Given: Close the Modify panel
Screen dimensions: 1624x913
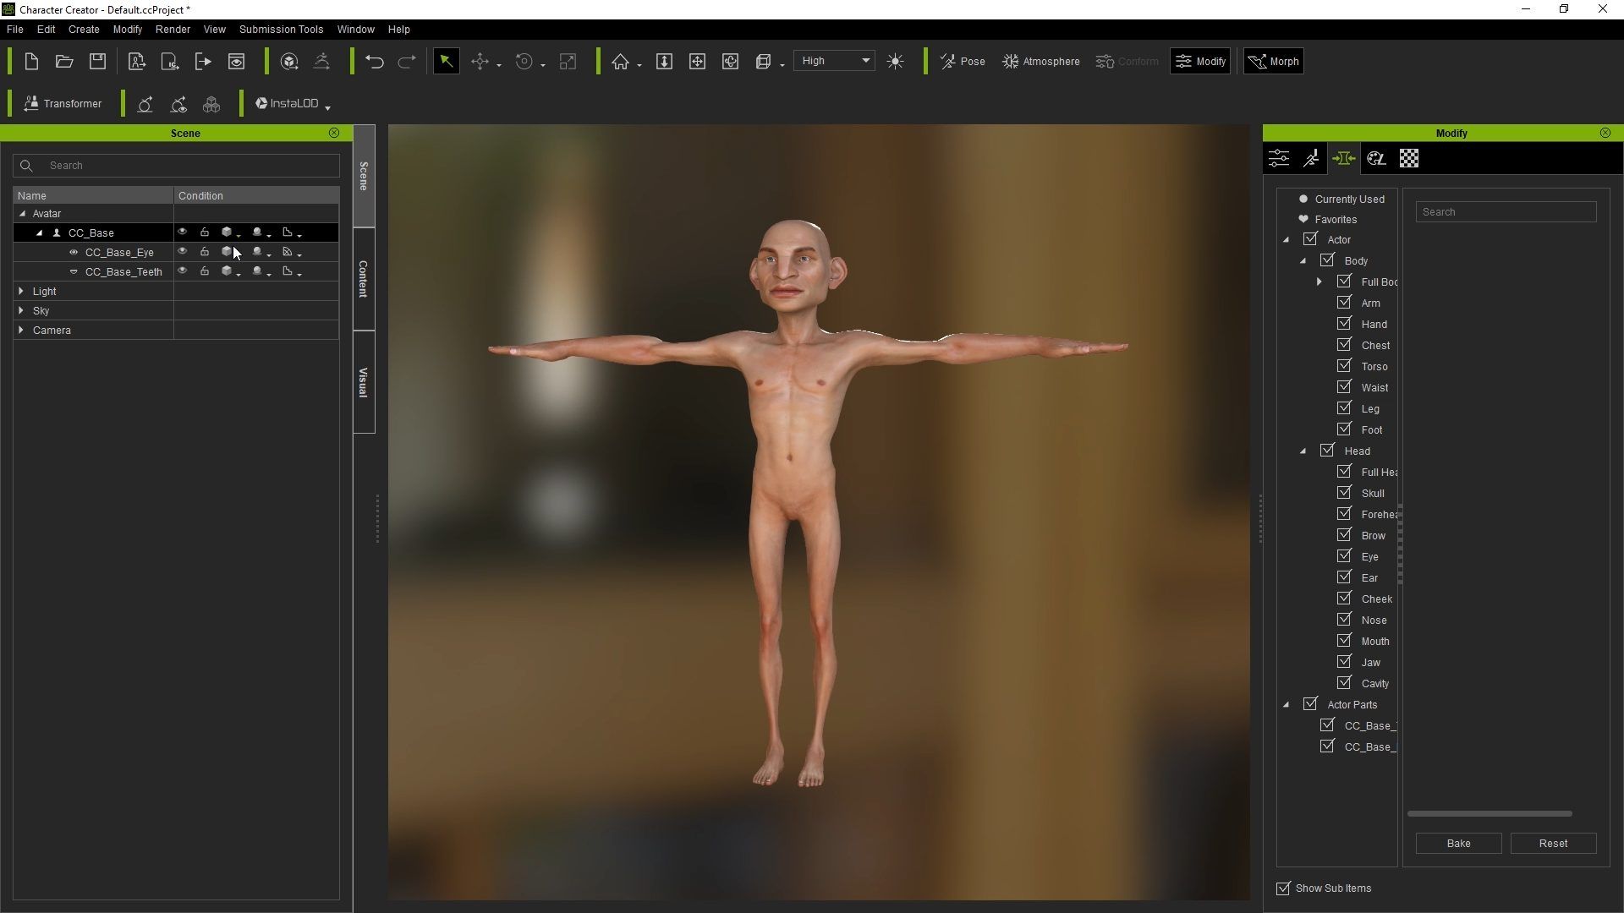Looking at the screenshot, I should (x=1605, y=133).
